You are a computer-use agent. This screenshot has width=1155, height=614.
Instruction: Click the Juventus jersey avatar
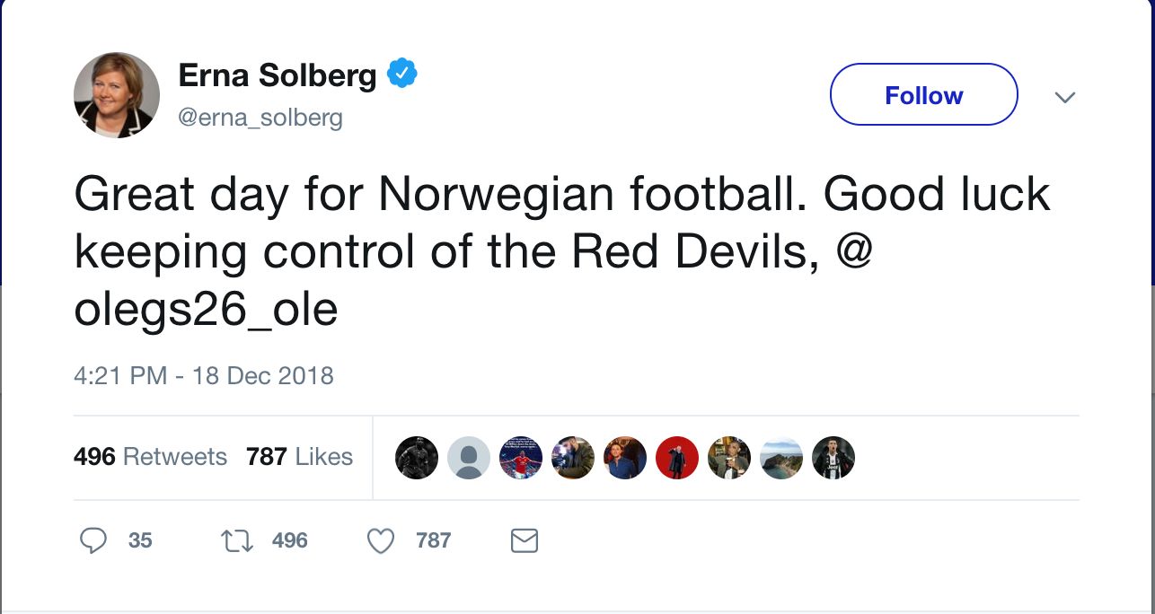coord(833,458)
